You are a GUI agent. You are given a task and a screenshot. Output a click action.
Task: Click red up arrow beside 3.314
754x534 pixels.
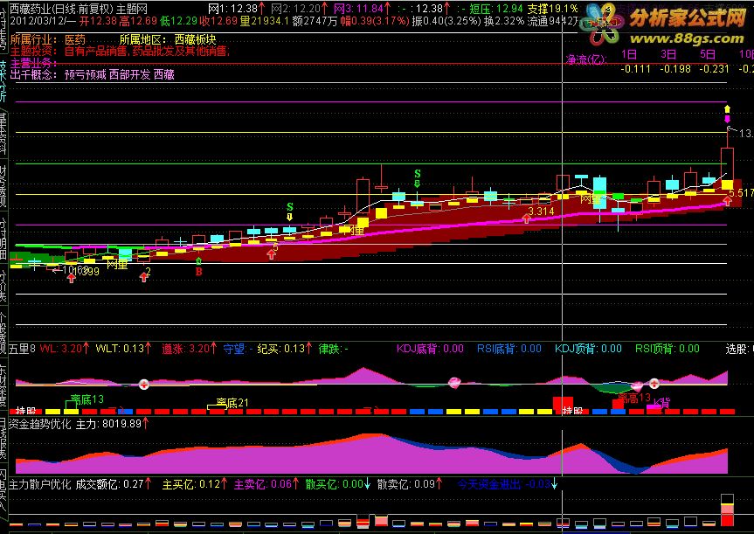click(x=527, y=218)
